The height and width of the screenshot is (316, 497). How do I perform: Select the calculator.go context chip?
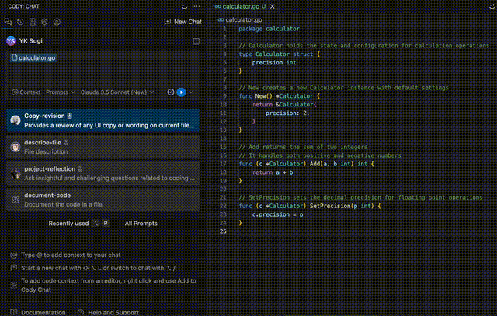(x=33, y=57)
